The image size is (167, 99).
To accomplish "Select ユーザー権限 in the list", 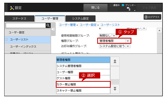I will coord(83,72).
